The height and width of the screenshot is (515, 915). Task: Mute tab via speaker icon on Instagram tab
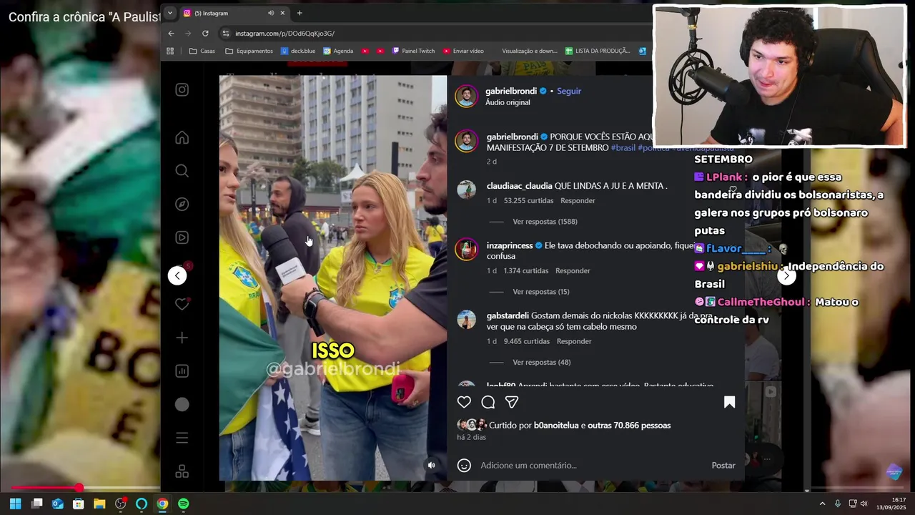point(271,13)
